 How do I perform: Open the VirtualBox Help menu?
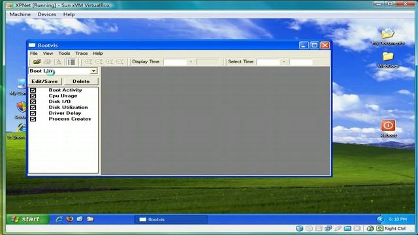(69, 14)
